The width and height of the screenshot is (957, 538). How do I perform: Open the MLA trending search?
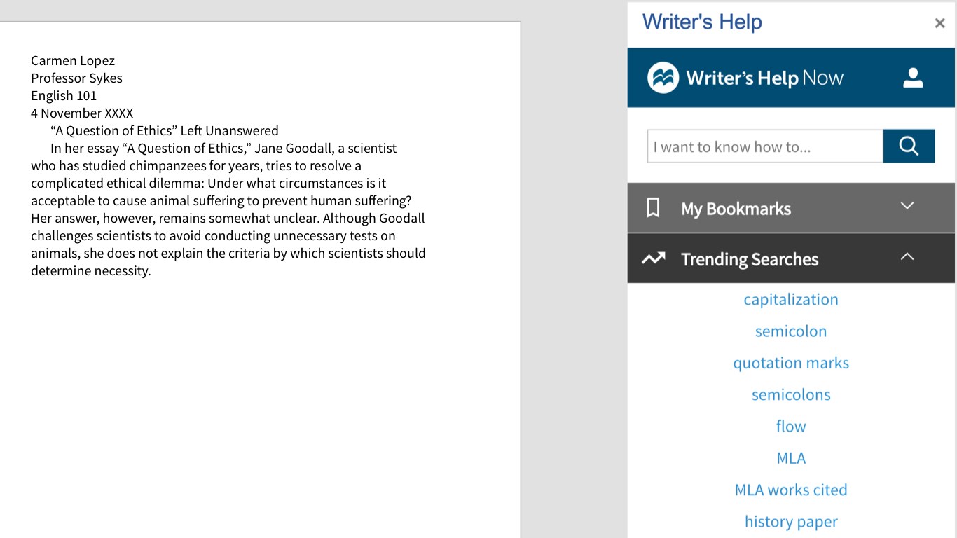point(790,458)
